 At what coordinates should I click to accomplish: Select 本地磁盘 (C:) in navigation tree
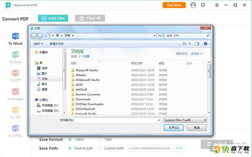[x=47, y=105]
